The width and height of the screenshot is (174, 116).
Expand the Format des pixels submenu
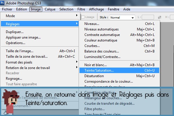pyautogui.click(x=40, y=62)
